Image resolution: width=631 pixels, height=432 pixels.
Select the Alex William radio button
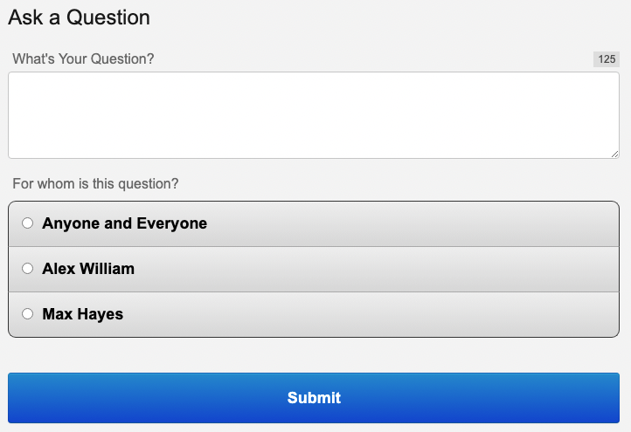tap(27, 269)
